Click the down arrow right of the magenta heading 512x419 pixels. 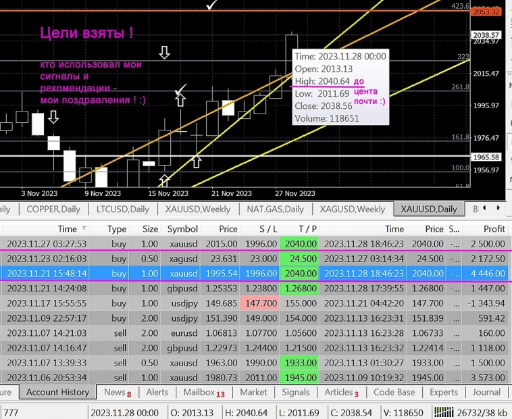click(164, 52)
